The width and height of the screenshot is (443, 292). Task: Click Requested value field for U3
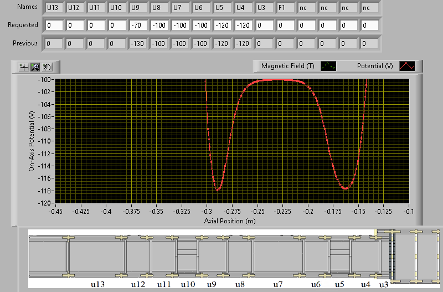[x=265, y=25]
